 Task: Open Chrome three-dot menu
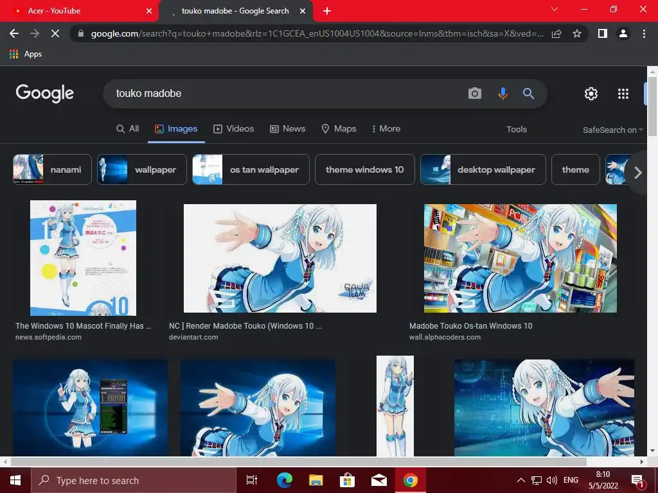(x=644, y=33)
